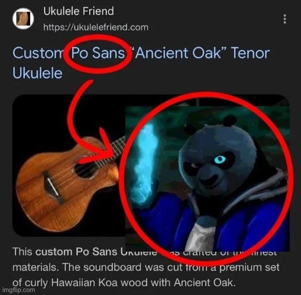Screen dimensions: 301x295
Task: Click the ukulelefriend.com URL
Action: [96, 27]
